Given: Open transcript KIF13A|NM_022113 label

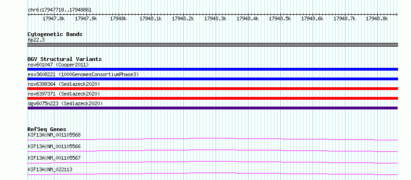Looking at the screenshot, I should click(50, 169).
